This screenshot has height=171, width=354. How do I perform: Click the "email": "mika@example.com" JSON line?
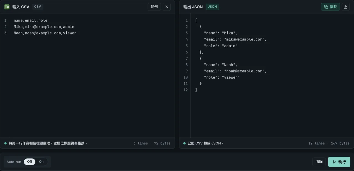coord(235,39)
